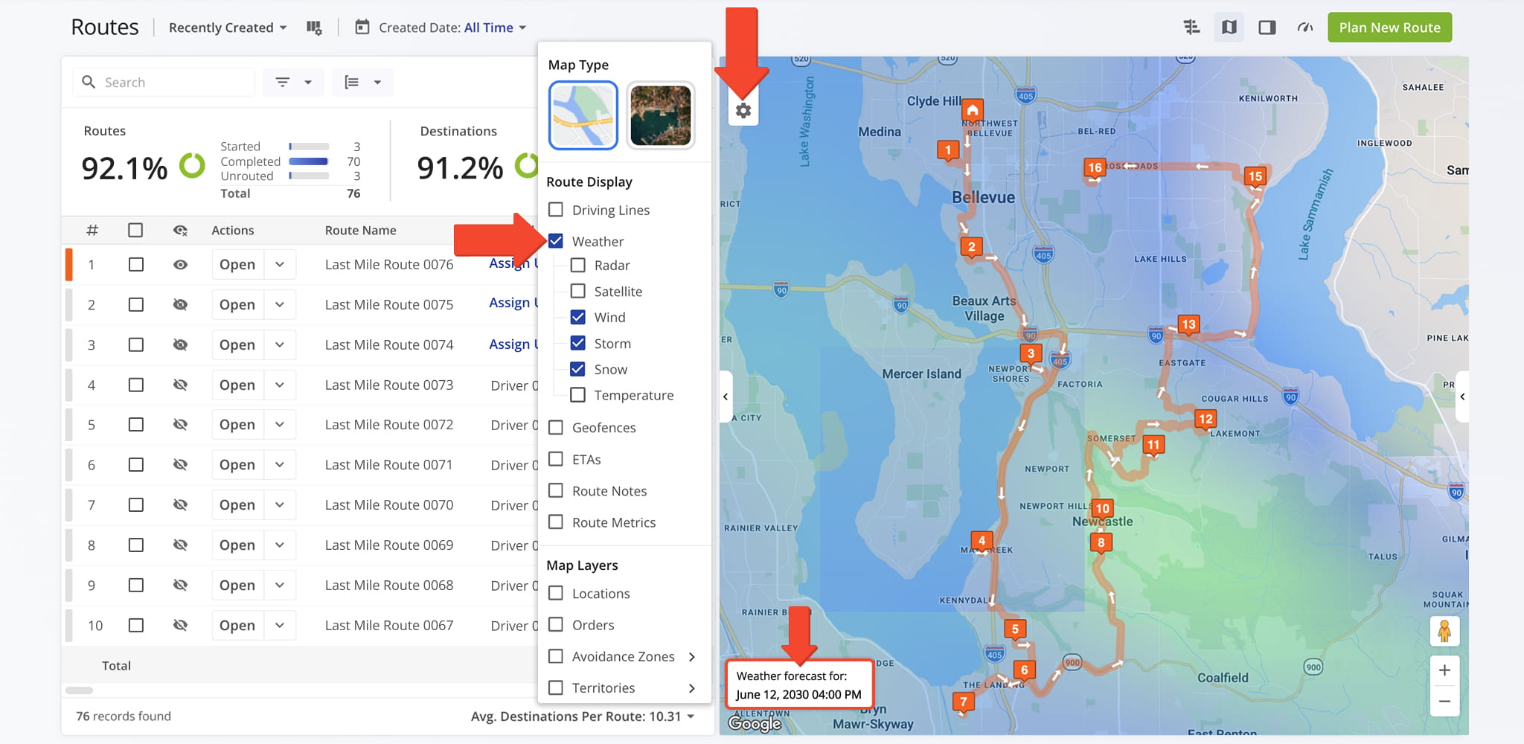Enable the Locations map layer
Viewport: 1524px width, 744px height.
[x=556, y=594]
